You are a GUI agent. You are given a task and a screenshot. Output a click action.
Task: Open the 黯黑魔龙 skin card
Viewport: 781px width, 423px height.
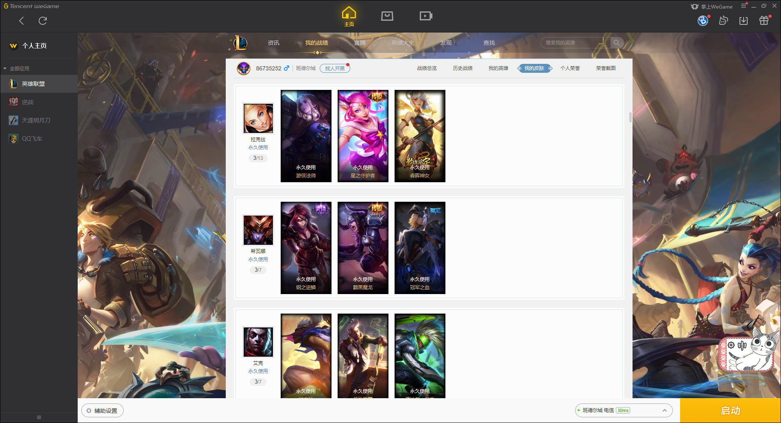363,248
